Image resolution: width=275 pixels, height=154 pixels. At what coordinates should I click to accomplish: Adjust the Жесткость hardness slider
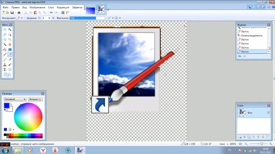87,18
